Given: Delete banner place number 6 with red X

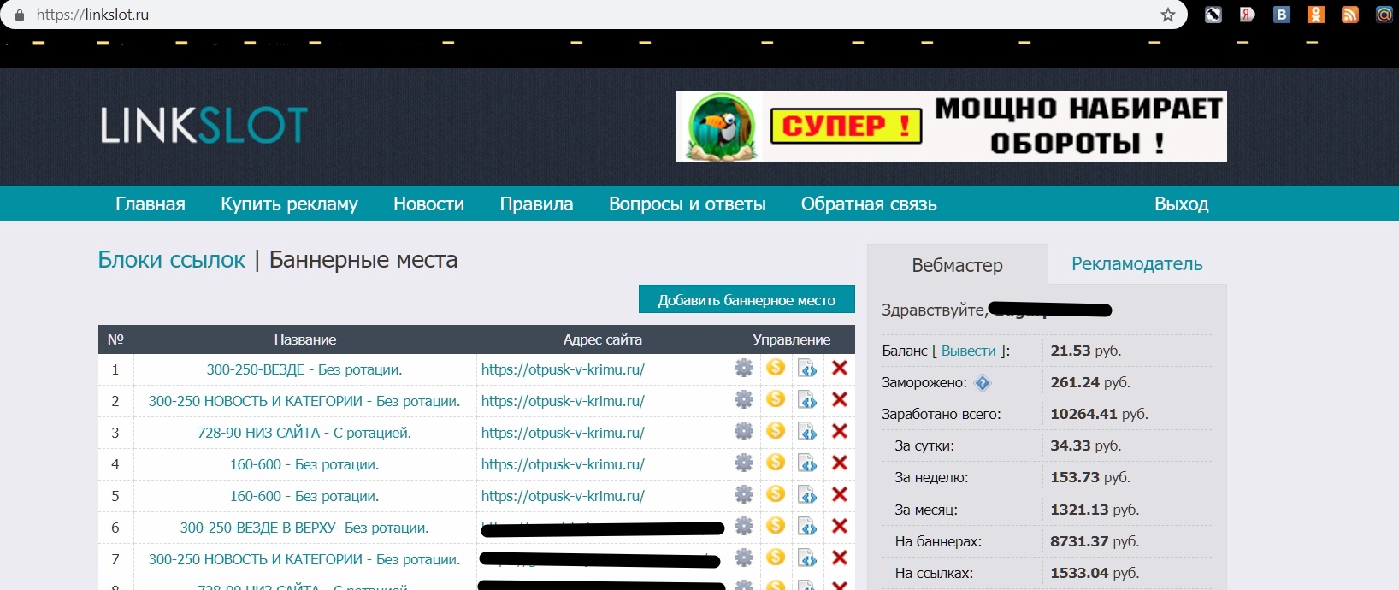Looking at the screenshot, I should (x=840, y=526).
